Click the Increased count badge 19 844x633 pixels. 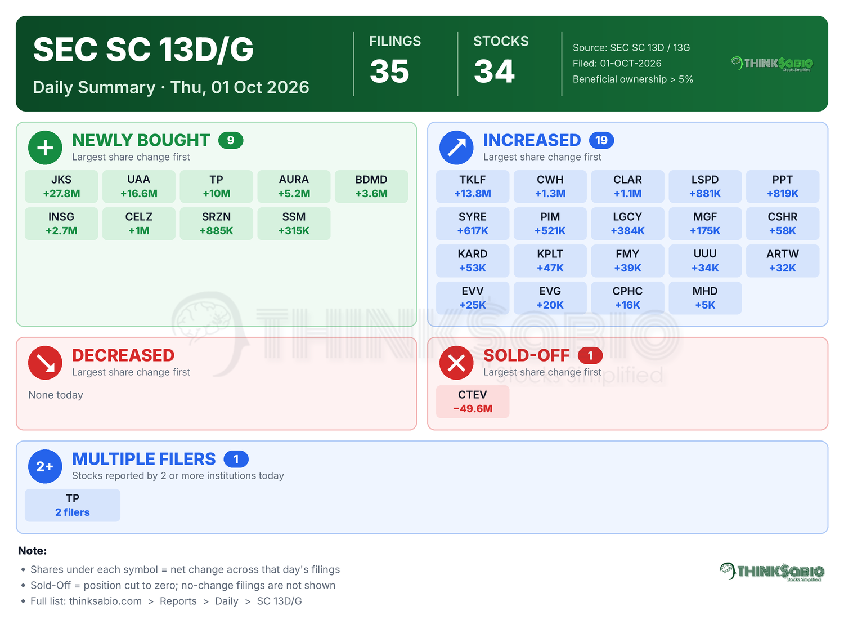601,140
